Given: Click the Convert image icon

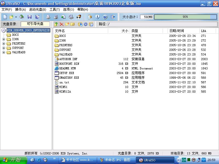Looking at the screenshot, I should pyautogui.click(x=64, y=17).
